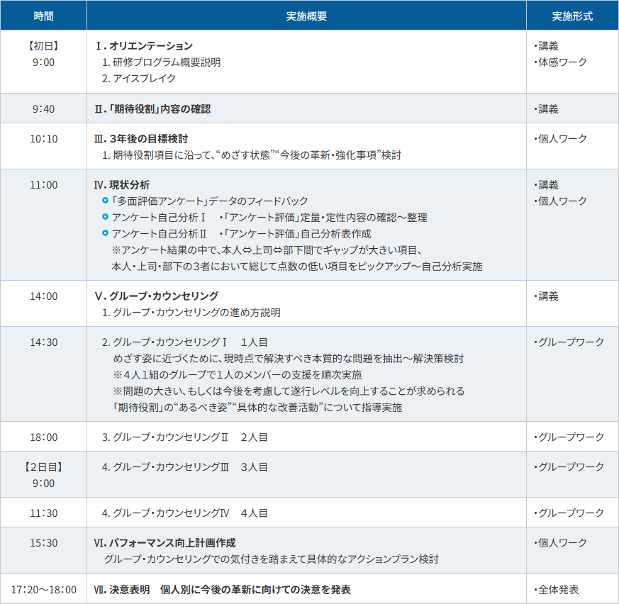The width and height of the screenshot is (619, 604).
Task: Select the 18:00 time cell
Action: point(43,437)
